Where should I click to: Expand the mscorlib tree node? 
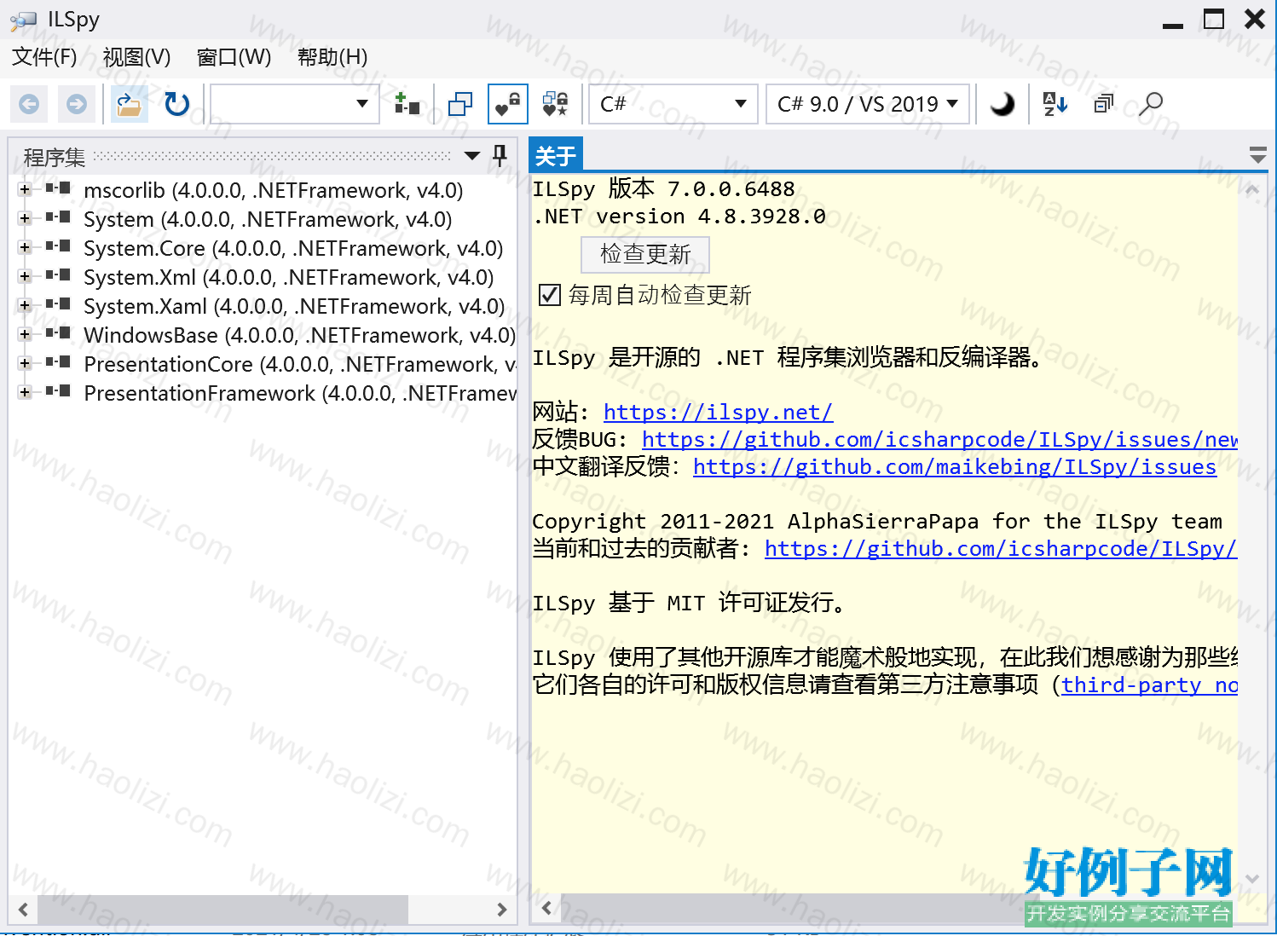[x=25, y=189]
